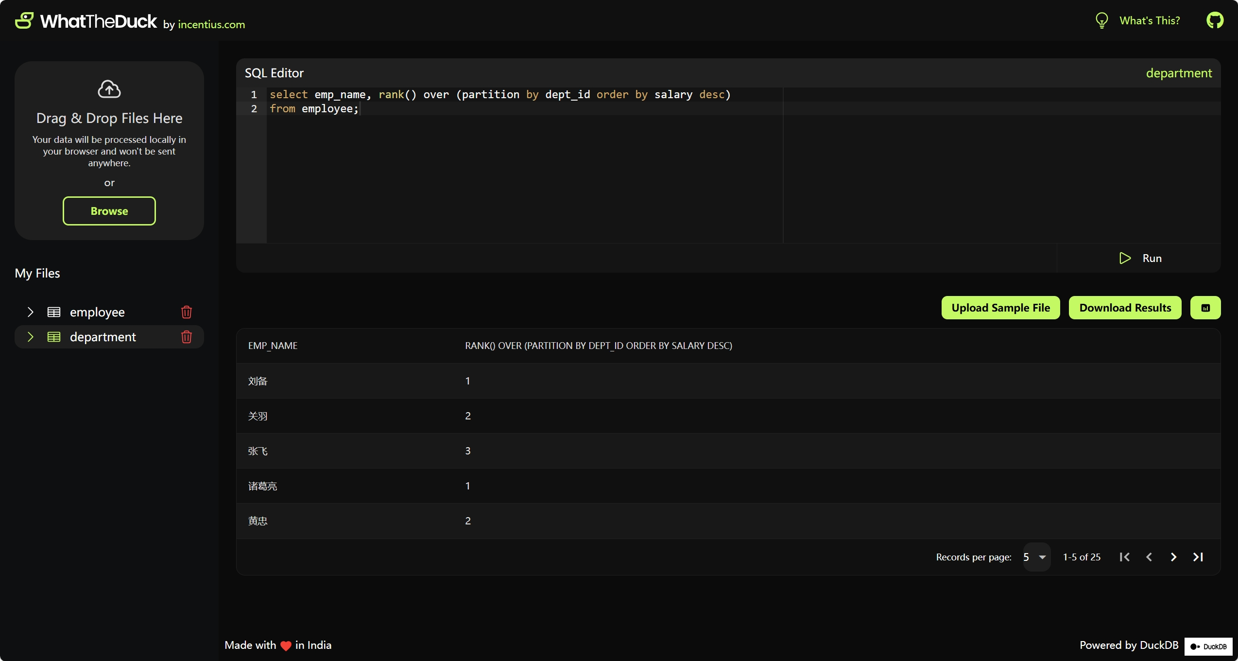Go to the next results page
1238x661 pixels.
pos(1173,557)
